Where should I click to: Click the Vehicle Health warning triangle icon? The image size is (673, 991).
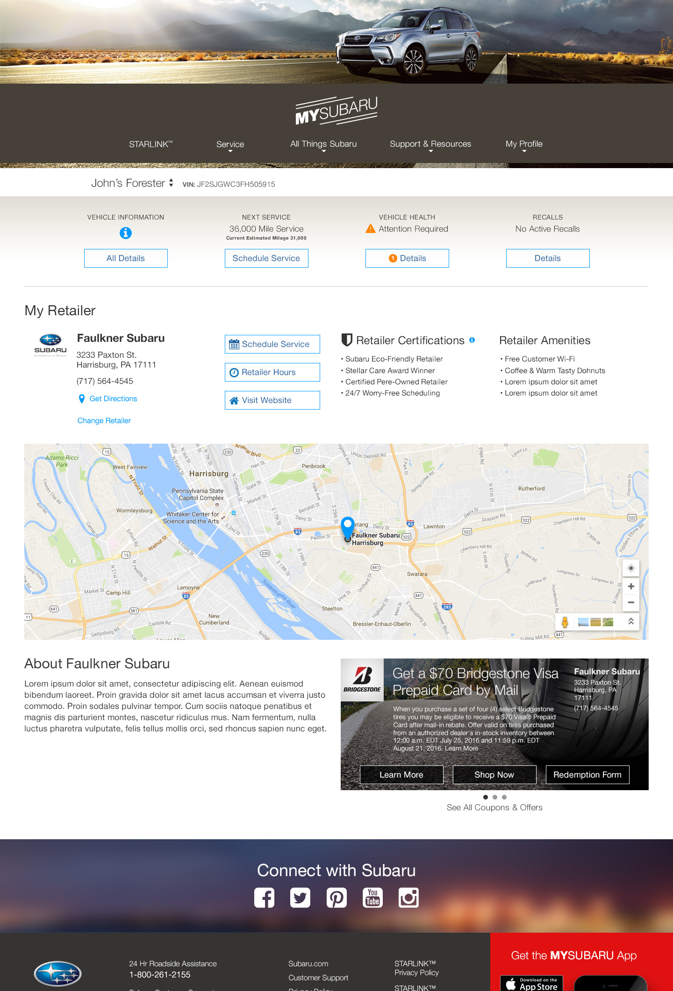pos(371,229)
